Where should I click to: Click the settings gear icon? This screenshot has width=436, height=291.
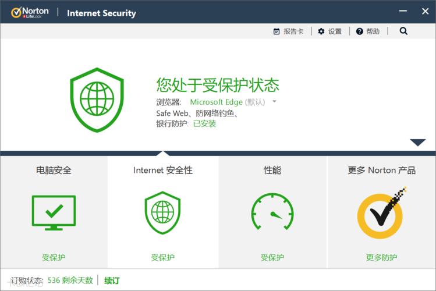(321, 31)
